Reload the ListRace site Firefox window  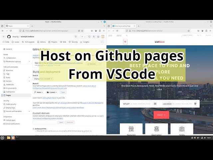click(x=117, y=31)
